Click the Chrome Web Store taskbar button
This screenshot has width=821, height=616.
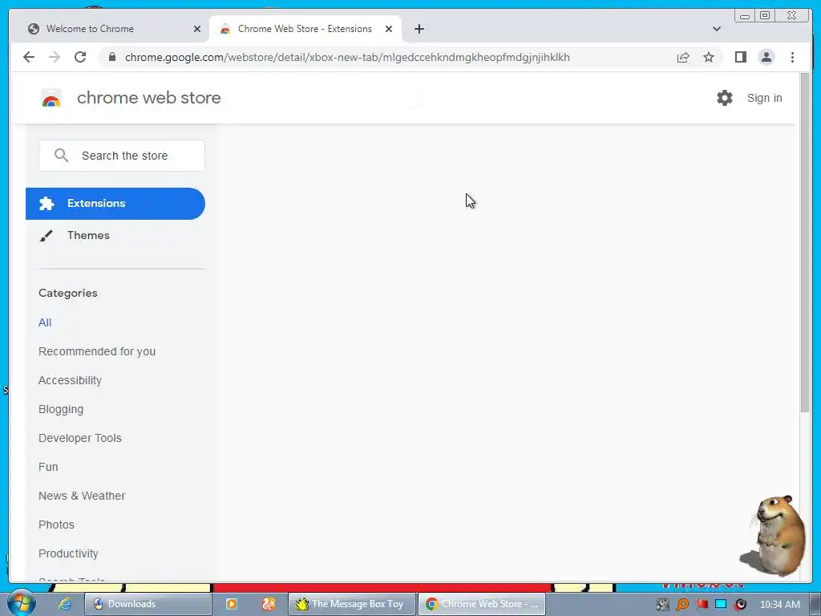482,604
